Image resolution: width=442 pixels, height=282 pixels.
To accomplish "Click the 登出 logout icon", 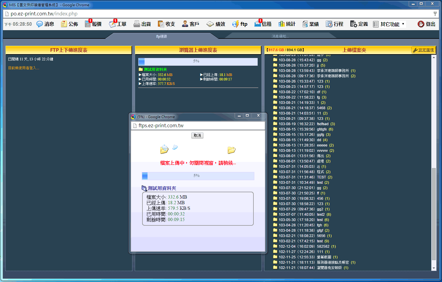I will [421, 24].
